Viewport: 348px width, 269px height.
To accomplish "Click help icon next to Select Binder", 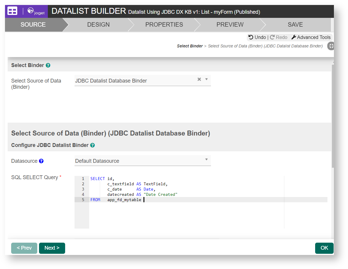I will pos(48,65).
